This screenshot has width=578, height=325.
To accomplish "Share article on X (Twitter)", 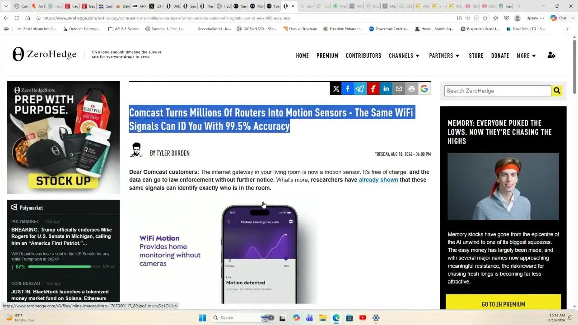I will coord(336,89).
